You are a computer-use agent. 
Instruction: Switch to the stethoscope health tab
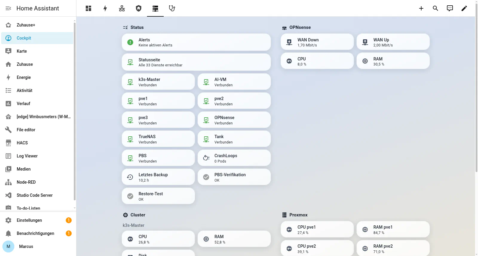tap(172, 8)
